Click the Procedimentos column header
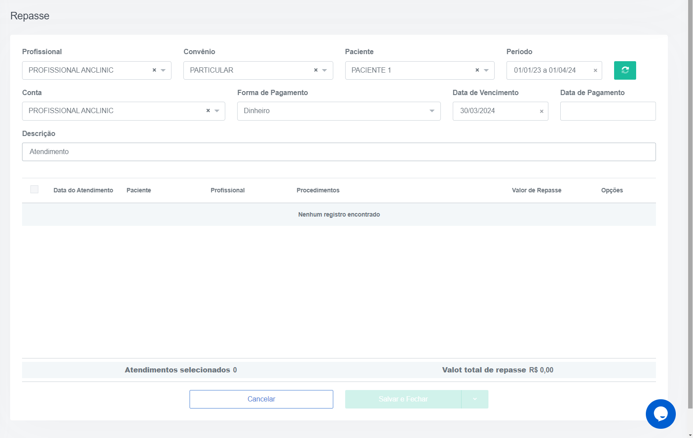This screenshot has width=693, height=438. coord(318,190)
